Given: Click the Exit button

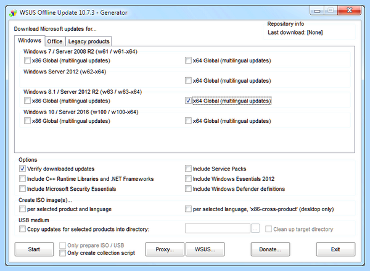Looking at the screenshot, I should [x=335, y=249].
